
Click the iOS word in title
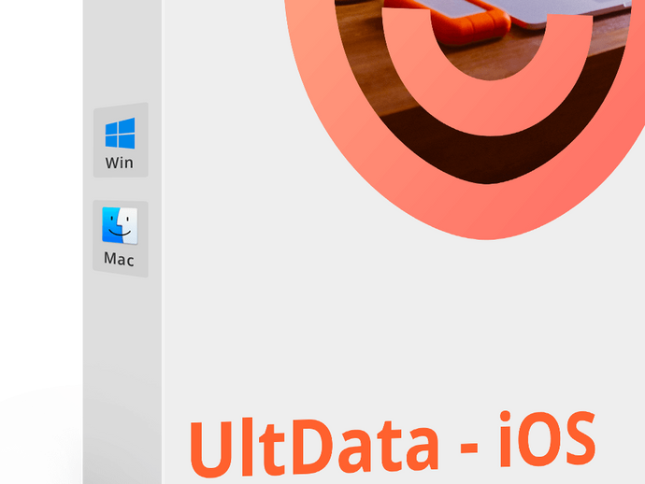tap(548, 439)
